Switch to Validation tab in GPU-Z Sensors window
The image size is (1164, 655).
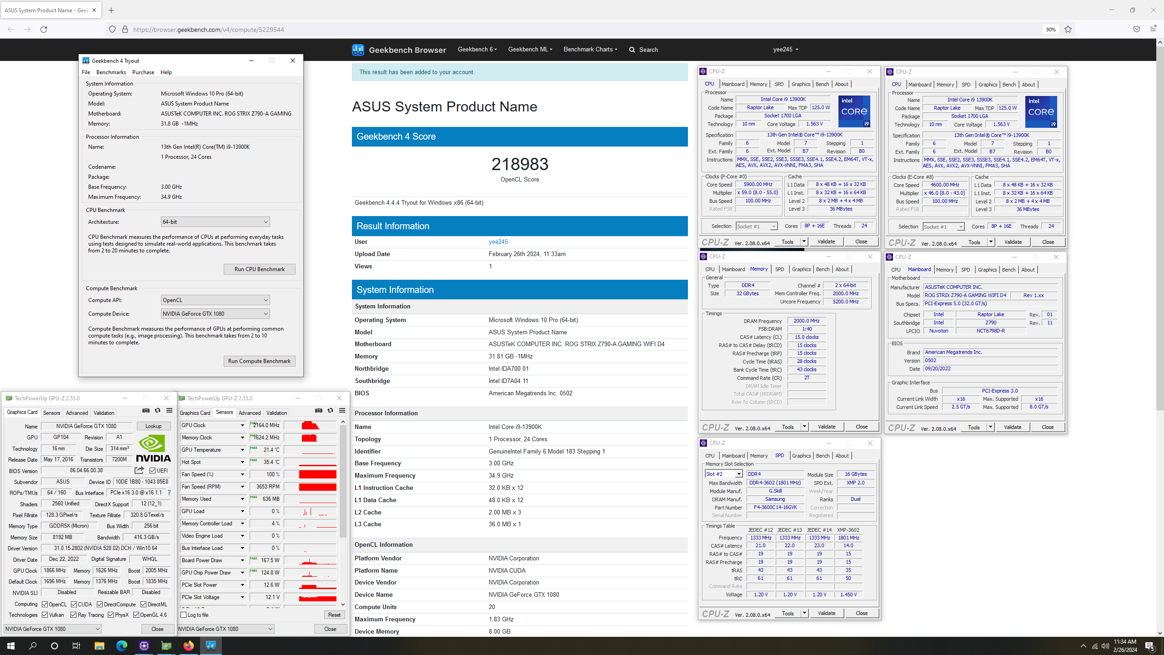click(276, 413)
